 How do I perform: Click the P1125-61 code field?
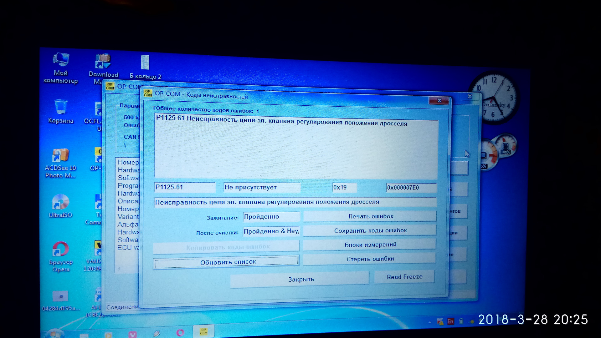(185, 187)
